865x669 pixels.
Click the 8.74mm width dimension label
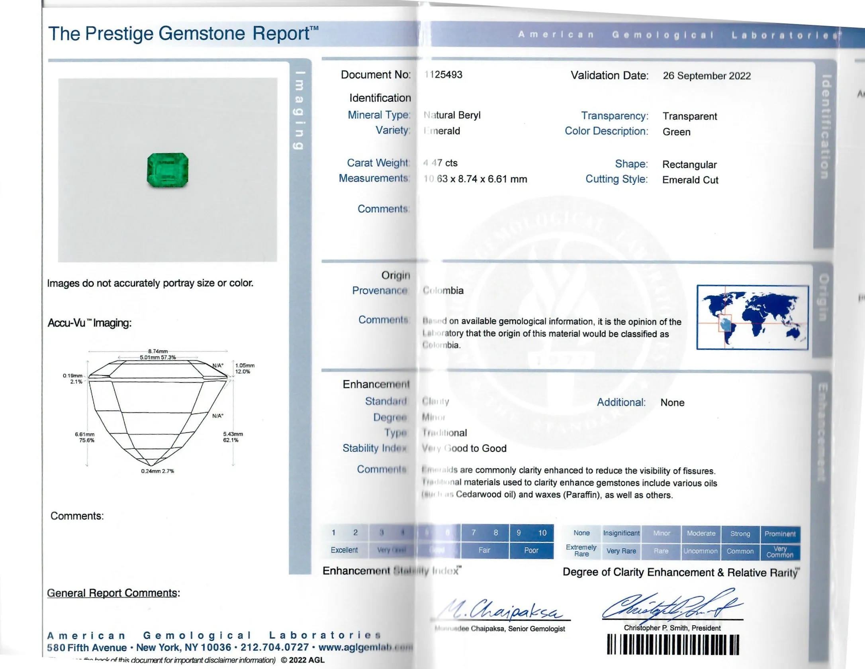tap(158, 351)
